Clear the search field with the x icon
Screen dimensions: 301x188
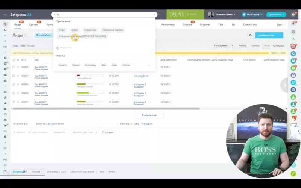coord(155,14)
